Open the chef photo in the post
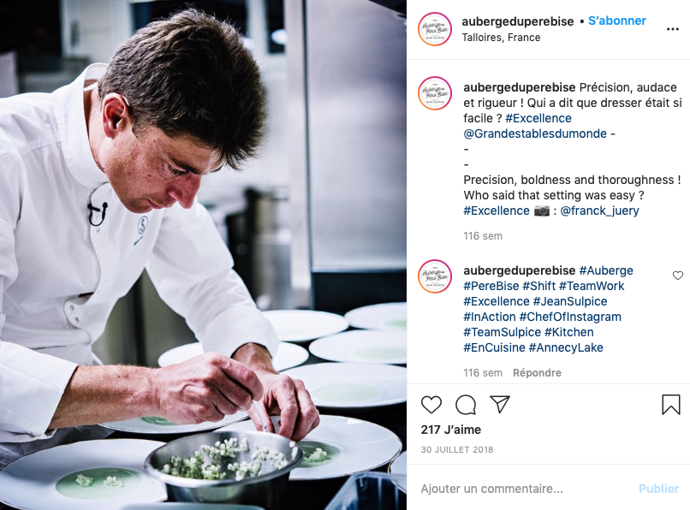This screenshot has width=690, height=510. coord(203,255)
